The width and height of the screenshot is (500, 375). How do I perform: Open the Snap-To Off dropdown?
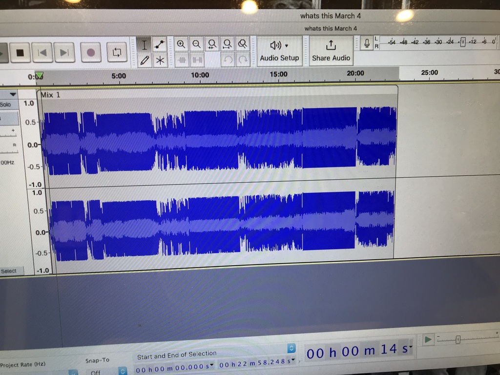point(123,372)
